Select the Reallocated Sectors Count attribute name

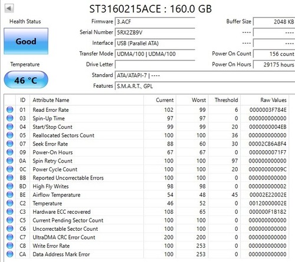pos(63,135)
